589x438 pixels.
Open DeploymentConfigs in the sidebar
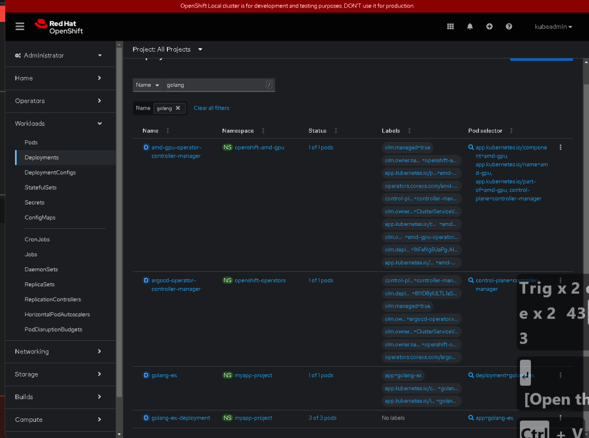point(50,172)
